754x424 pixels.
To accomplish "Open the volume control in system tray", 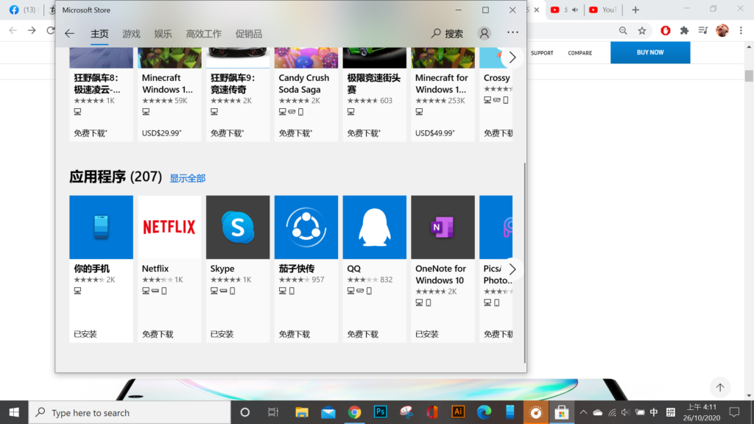I will [x=625, y=412].
